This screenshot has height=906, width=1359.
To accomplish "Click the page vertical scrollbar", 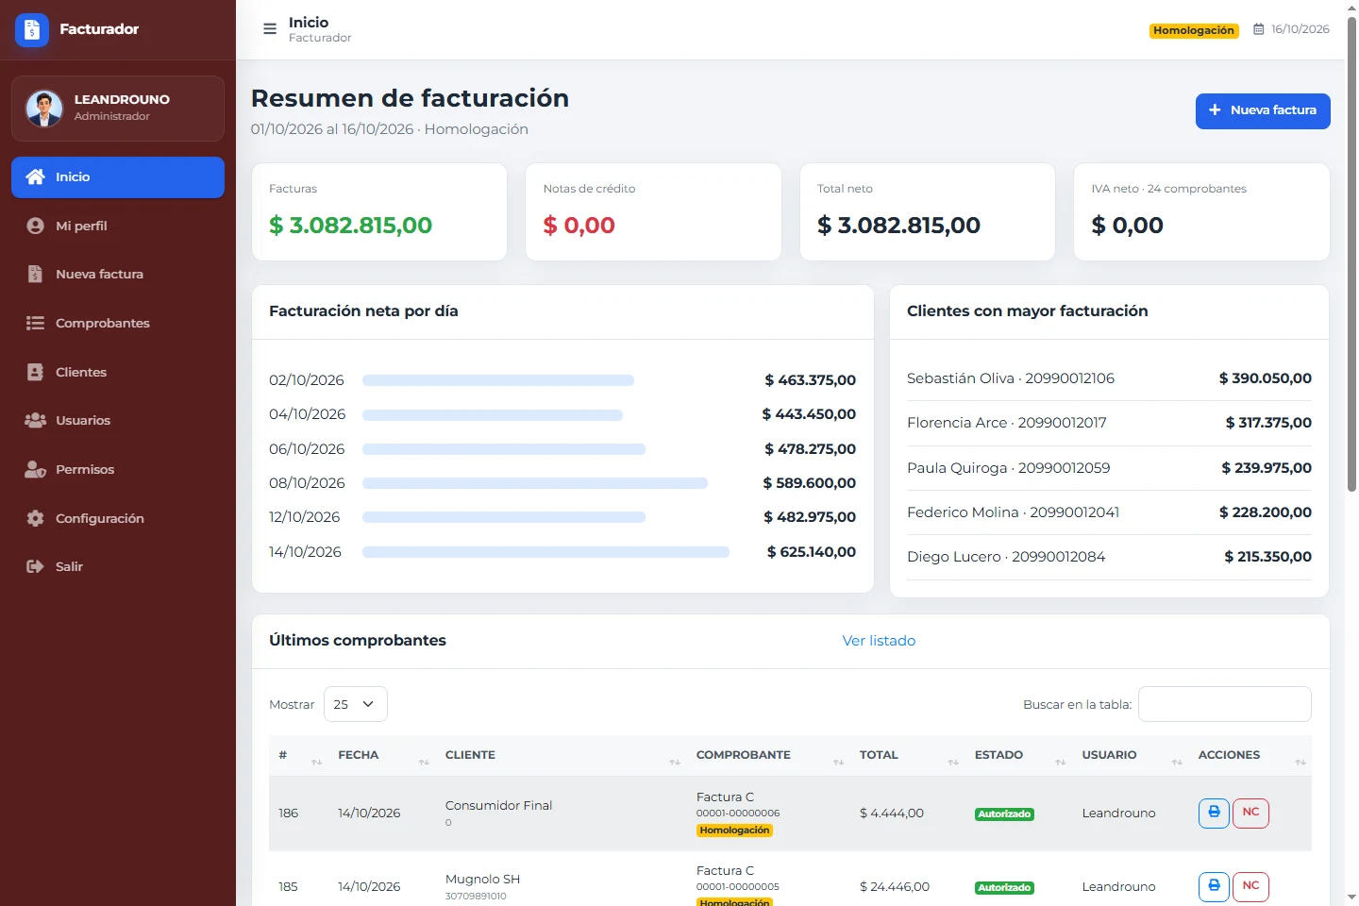I will coord(1351,255).
